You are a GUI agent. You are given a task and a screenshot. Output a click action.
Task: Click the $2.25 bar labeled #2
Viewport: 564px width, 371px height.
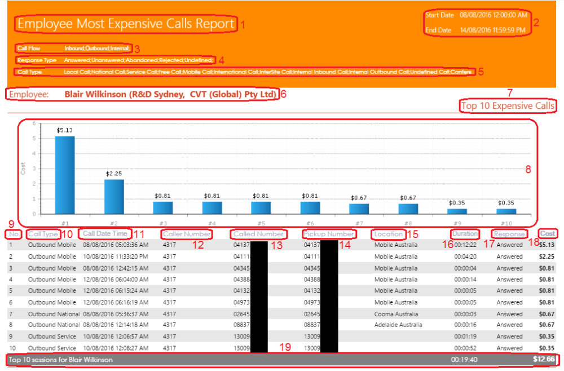[x=114, y=197]
